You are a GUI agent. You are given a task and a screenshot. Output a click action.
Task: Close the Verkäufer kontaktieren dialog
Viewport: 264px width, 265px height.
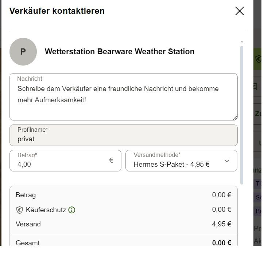point(240,11)
